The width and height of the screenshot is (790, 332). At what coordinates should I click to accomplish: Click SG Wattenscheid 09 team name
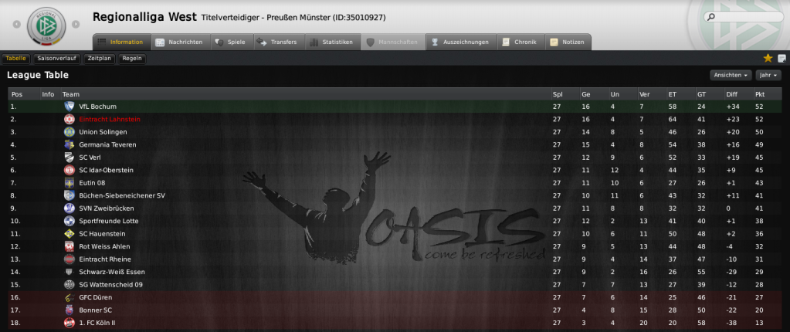coord(110,285)
